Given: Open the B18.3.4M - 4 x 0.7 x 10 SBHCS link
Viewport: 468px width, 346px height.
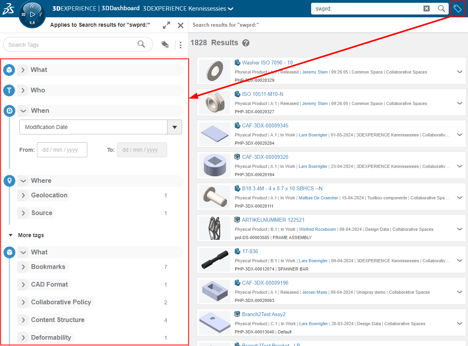Looking at the screenshot, I should point(282,188).
